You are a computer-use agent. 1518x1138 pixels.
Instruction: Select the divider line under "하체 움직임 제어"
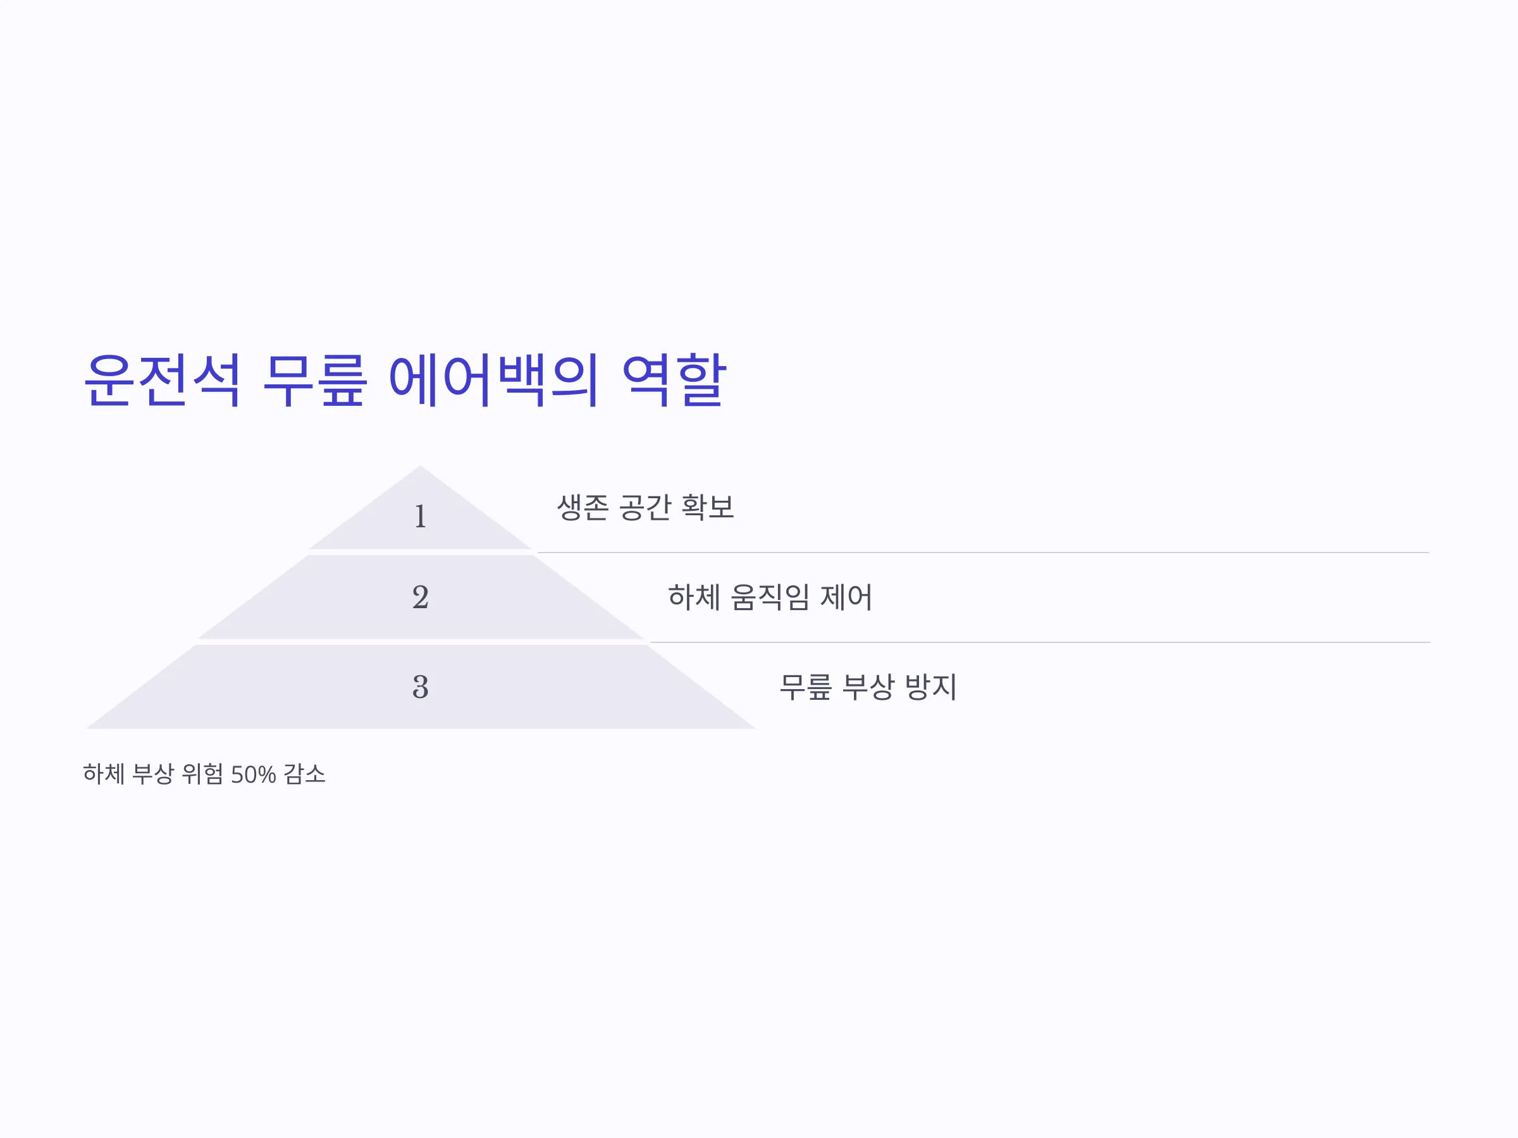point(1040,642)
